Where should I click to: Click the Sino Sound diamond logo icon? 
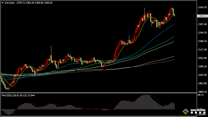click(x=185, y=112)
